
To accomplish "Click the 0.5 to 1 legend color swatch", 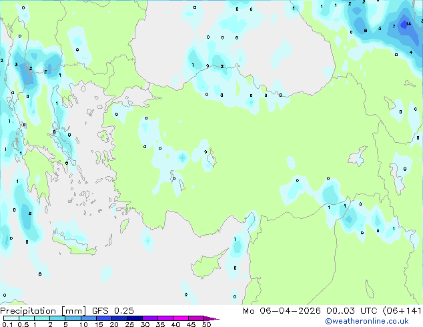I will pyautogui.click(x=27, y=318).
